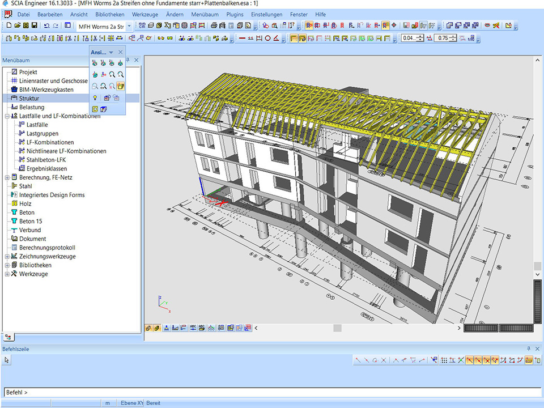Click the Beton icon in menu tree
The image size is (544, 408).
[x=14, y=212]
